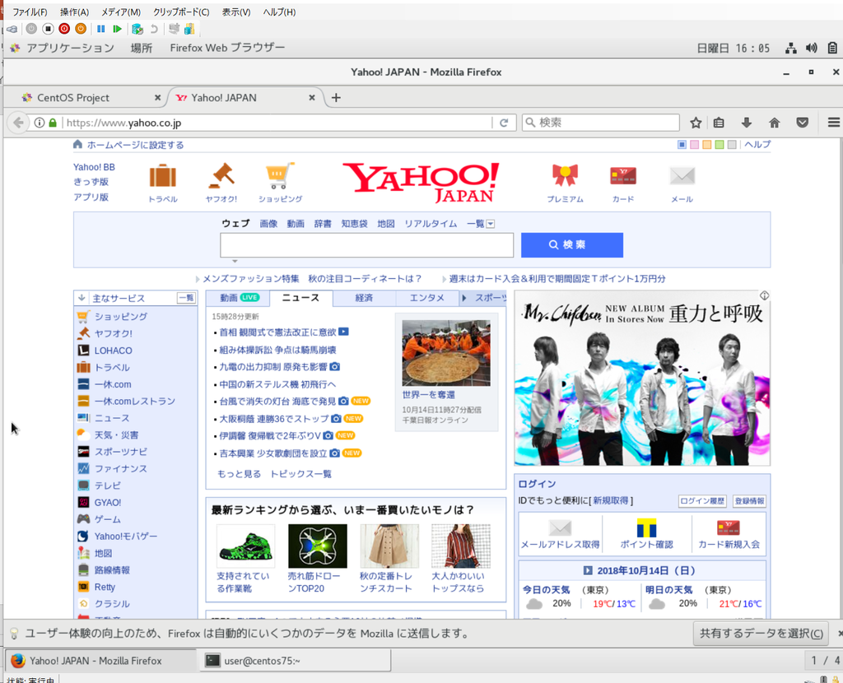
Task: Click the Mr.Children album banner ad
Action: [642, 379]
